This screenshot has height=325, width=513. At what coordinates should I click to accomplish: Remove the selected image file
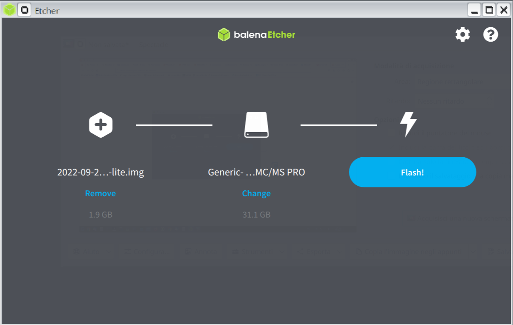[x=100, y=193]
